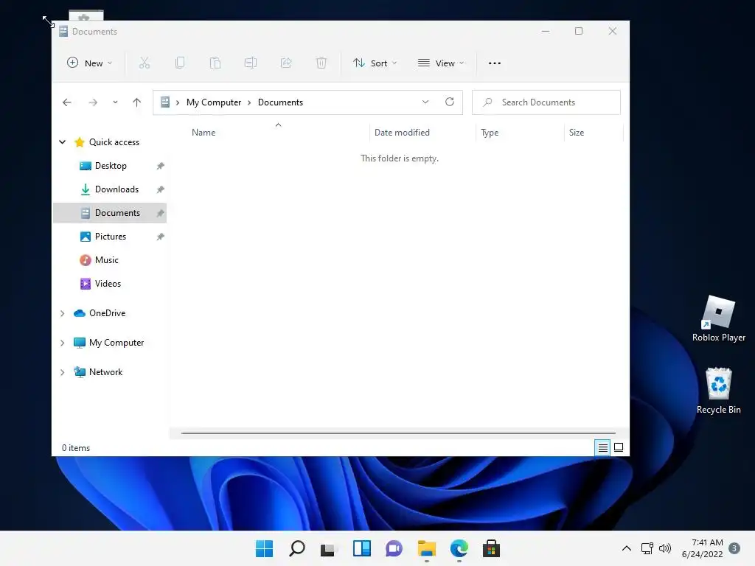Switch to details view icon in status bar

602,447
